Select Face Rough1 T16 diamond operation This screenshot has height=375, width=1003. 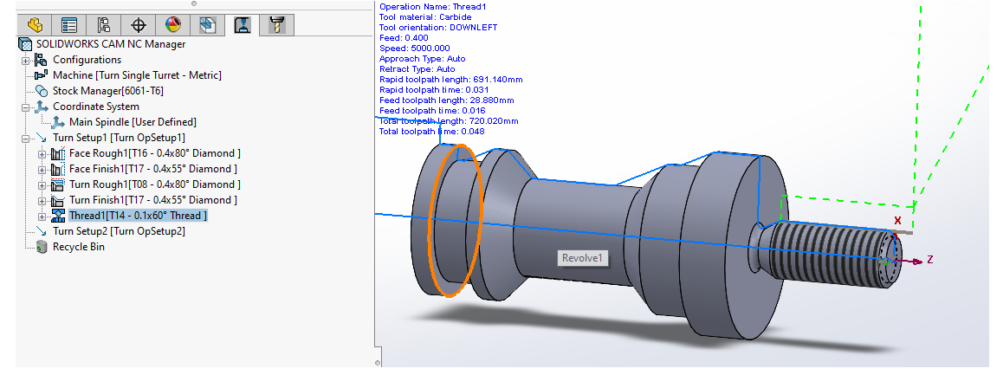coord(155,153)
